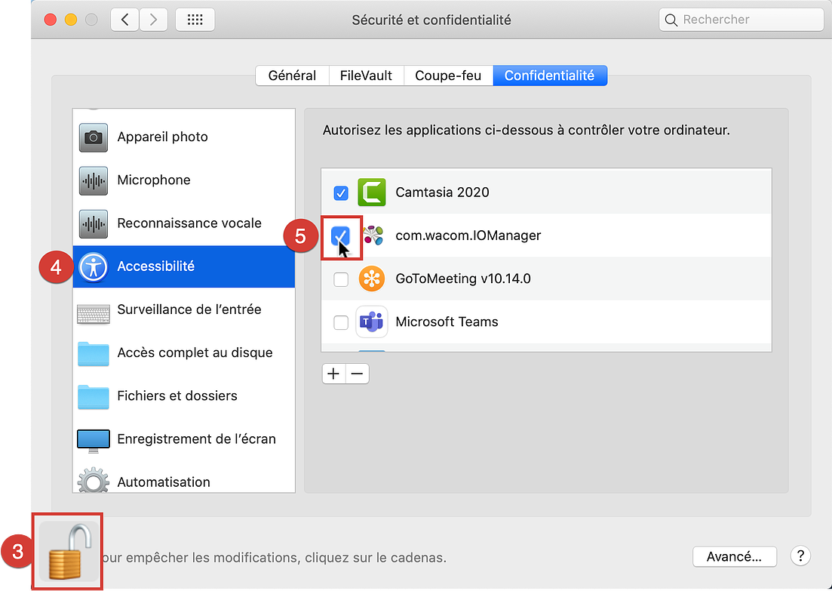Remove selected app with minus button
The image size is (832, 591).
(x=358, y=374)
